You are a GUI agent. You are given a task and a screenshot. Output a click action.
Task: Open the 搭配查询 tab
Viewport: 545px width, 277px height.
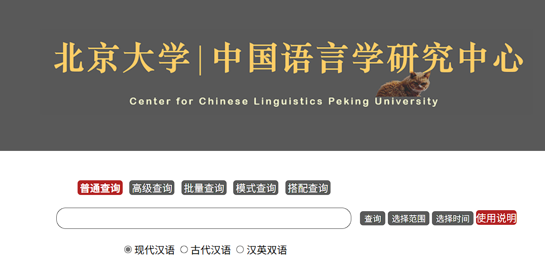[308, 188]
